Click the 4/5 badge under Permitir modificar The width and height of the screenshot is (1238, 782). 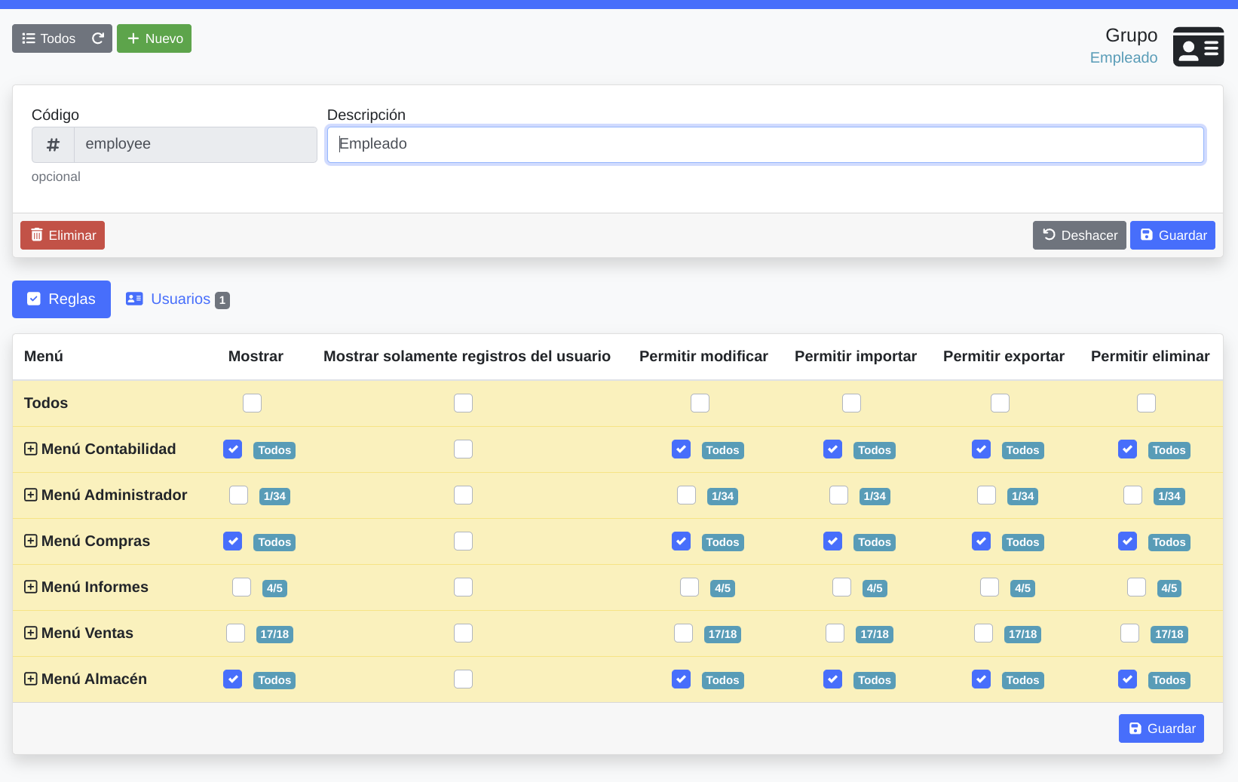pos(722,588)
